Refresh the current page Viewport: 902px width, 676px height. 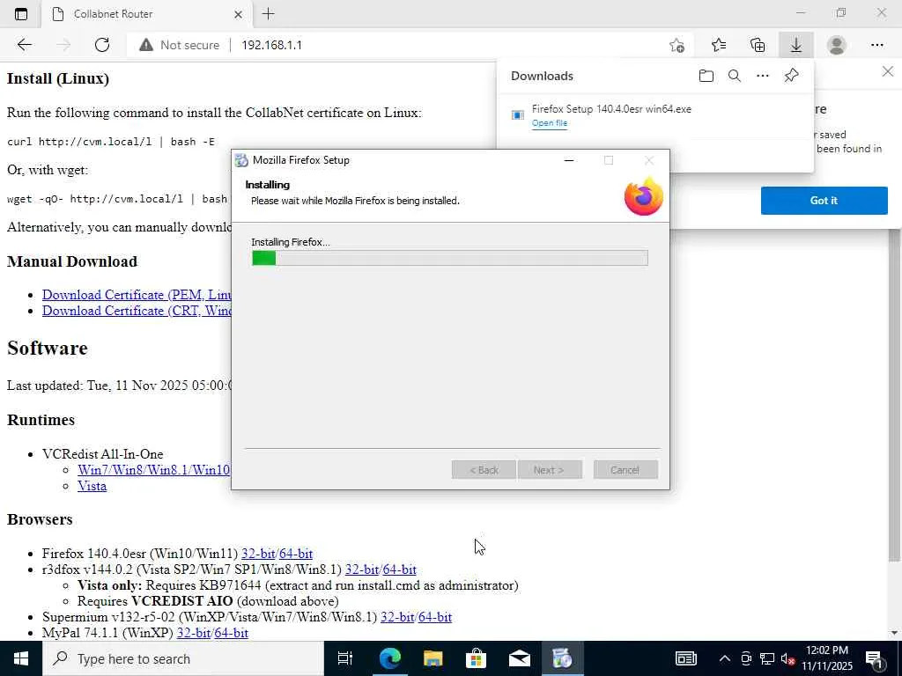tap(102, 45)
